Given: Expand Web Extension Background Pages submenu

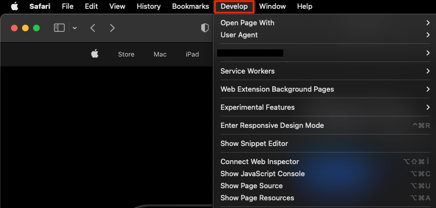Looking at the screenshot, I should pyautogui.click(x=325, y=89).
